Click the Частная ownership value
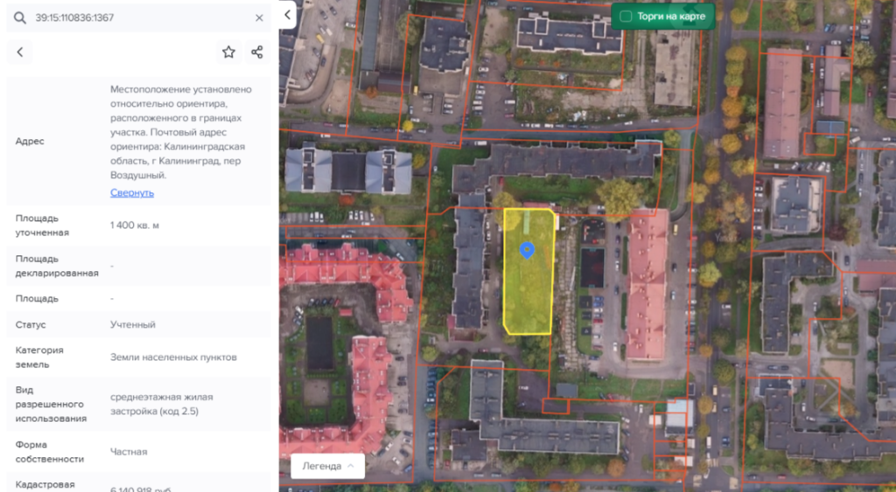 [129, 452]
